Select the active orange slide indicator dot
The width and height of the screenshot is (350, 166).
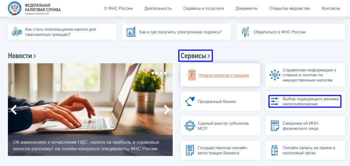point(148,73)
